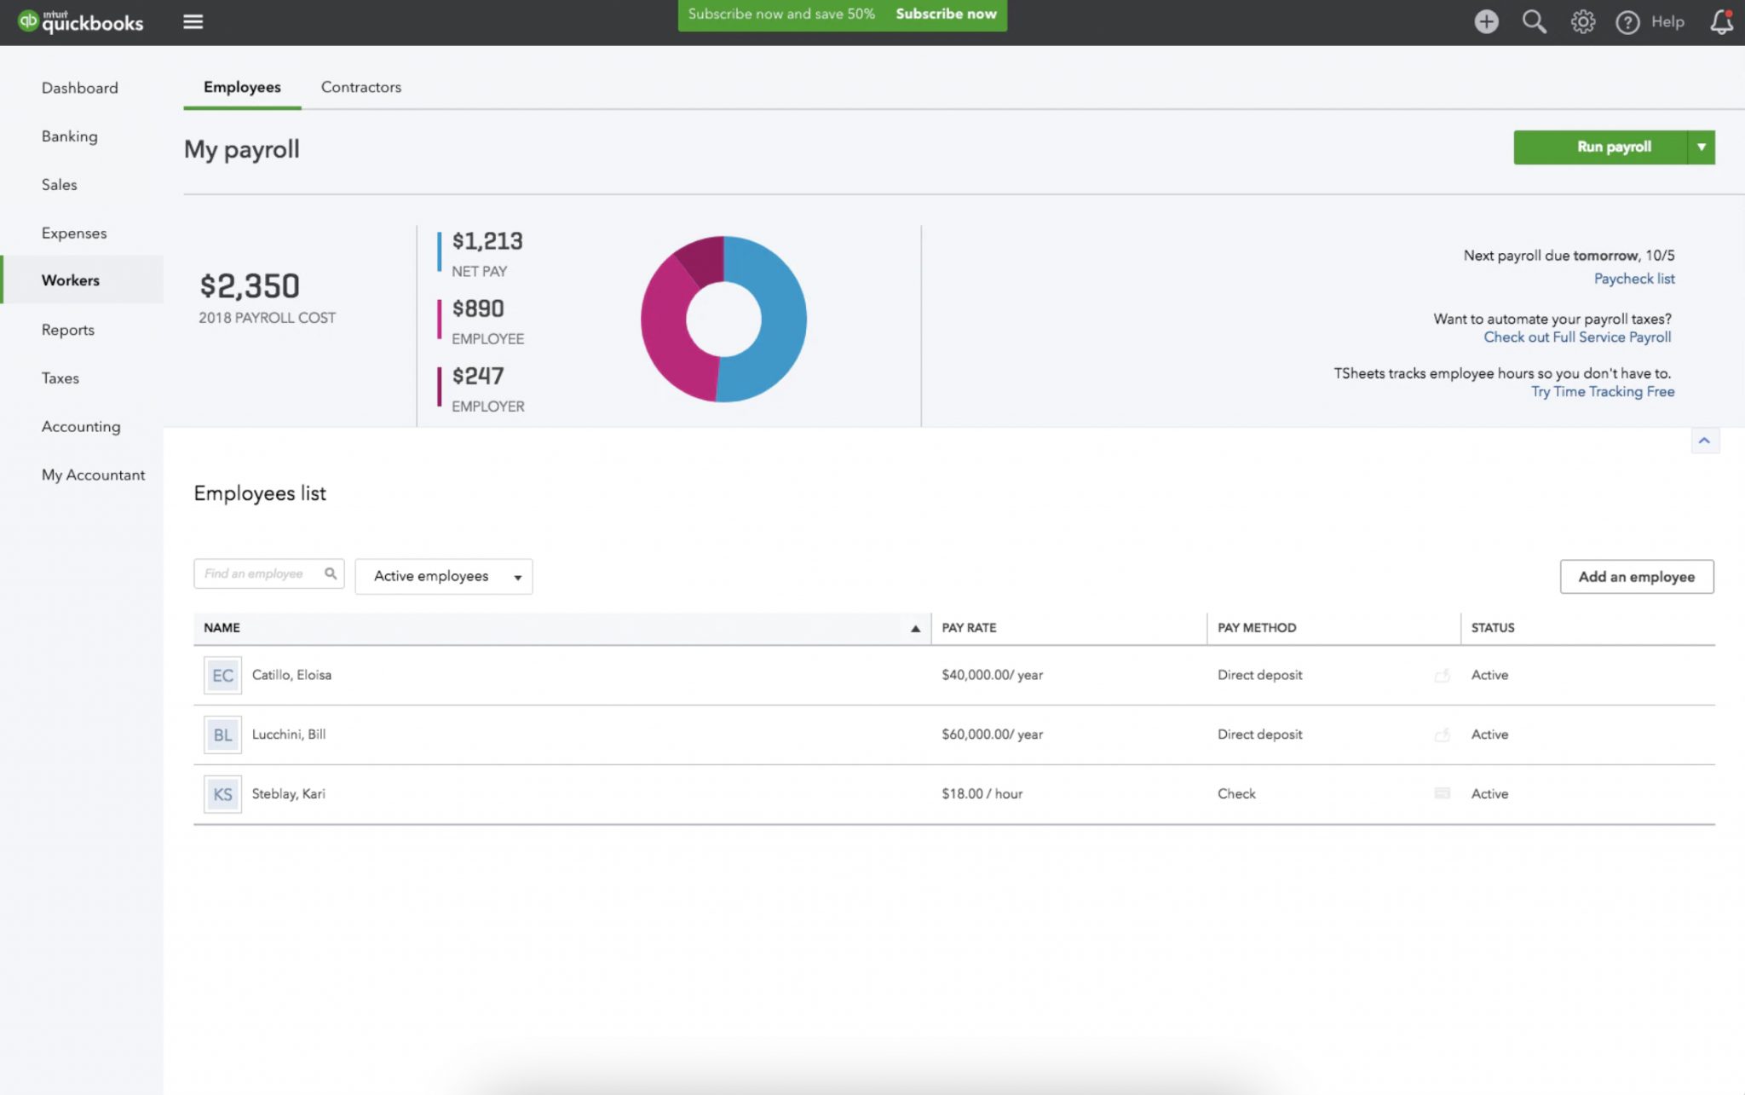Click the check pay method icon for Steblay, Kari

pyautogui.click(x=1442, y=792)
